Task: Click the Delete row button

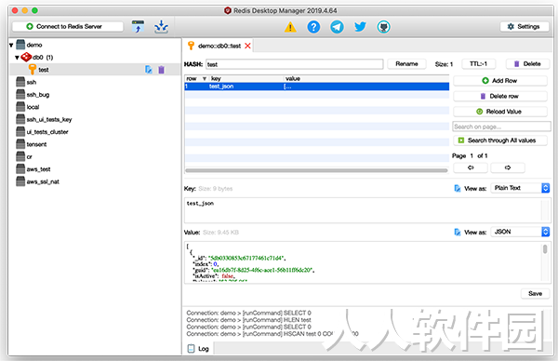Action: [500, 96]
